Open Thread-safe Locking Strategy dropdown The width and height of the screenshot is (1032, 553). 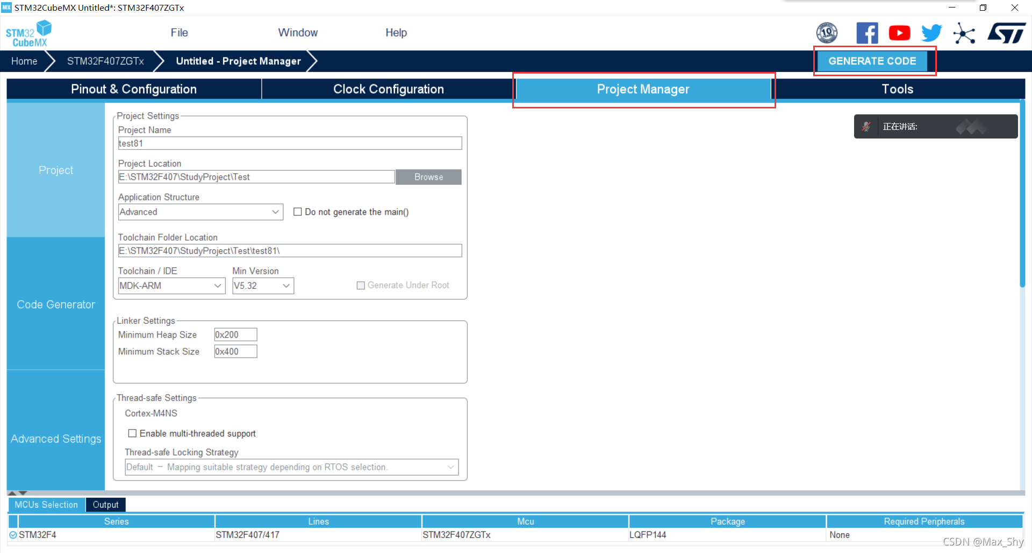point(292,467)
